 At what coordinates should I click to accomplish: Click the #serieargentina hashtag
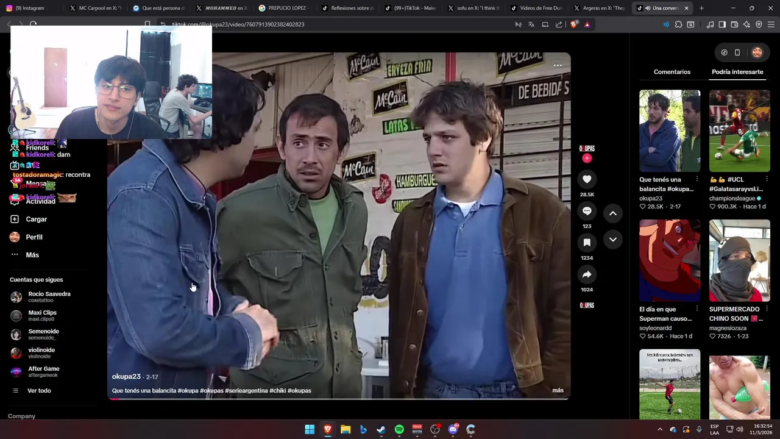tap(246, 390)
